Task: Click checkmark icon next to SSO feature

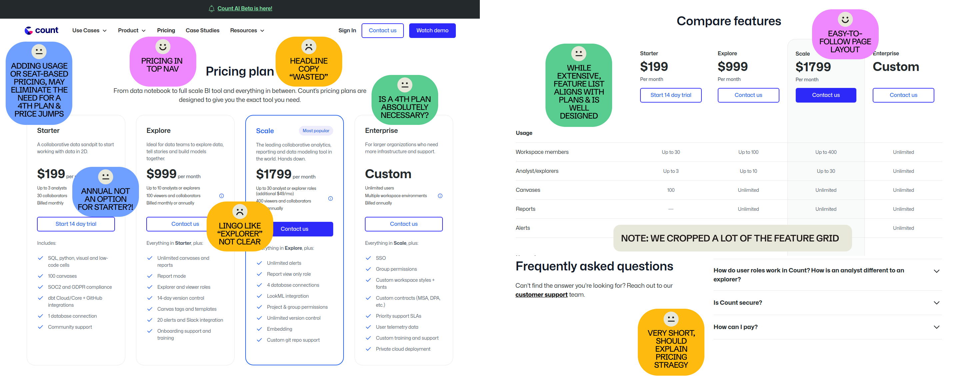Action: point(368,258)
